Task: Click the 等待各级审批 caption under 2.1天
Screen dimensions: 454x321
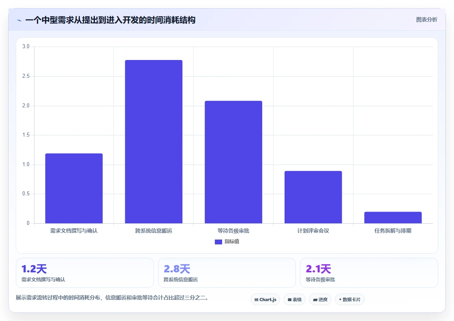Action: pos(320,280)
